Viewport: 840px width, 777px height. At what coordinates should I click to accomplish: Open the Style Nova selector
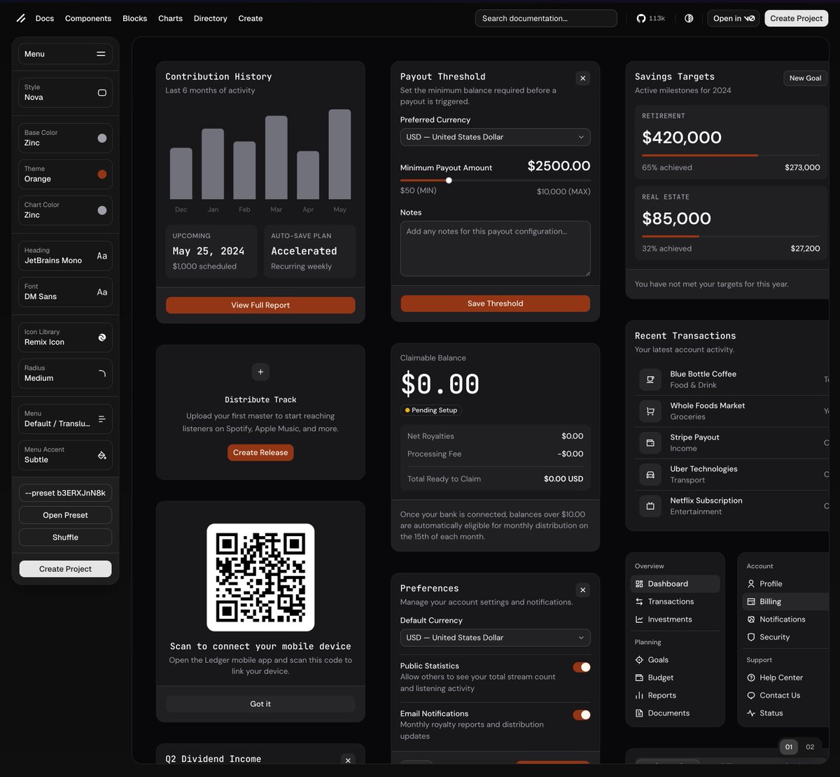pos(65,92)
